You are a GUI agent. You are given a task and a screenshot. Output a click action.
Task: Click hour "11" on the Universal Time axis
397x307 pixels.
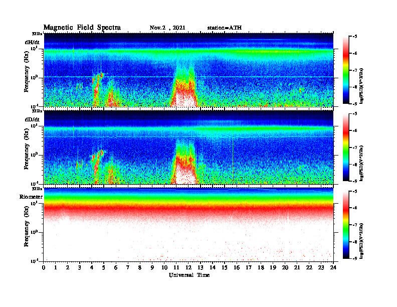tap(176, 267)
